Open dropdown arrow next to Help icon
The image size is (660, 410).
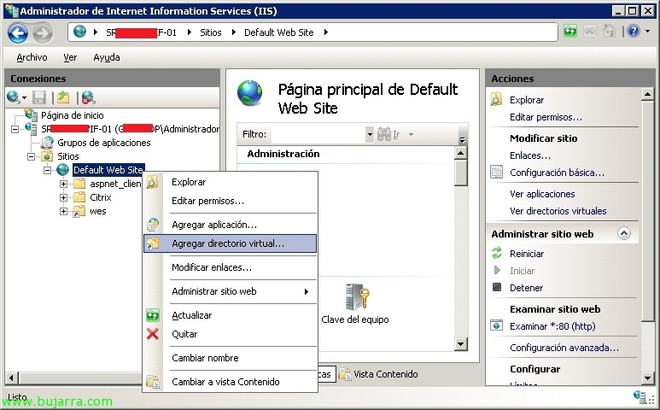click(x=647, y=31)
